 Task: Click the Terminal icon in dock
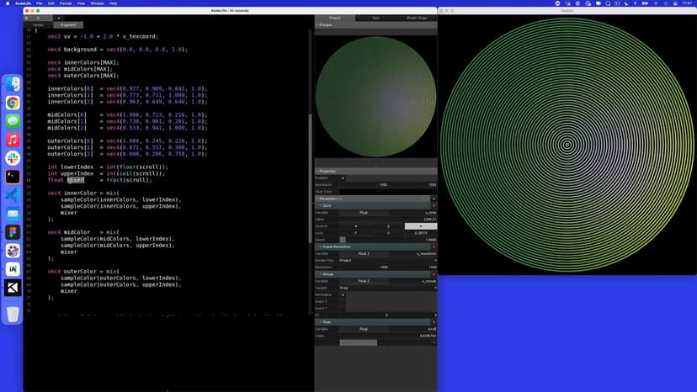tap(13, 177)
